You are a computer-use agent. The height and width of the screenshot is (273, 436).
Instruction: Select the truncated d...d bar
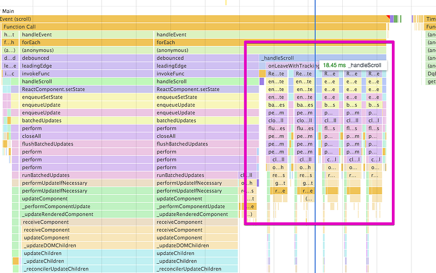(x=10, y=58)
